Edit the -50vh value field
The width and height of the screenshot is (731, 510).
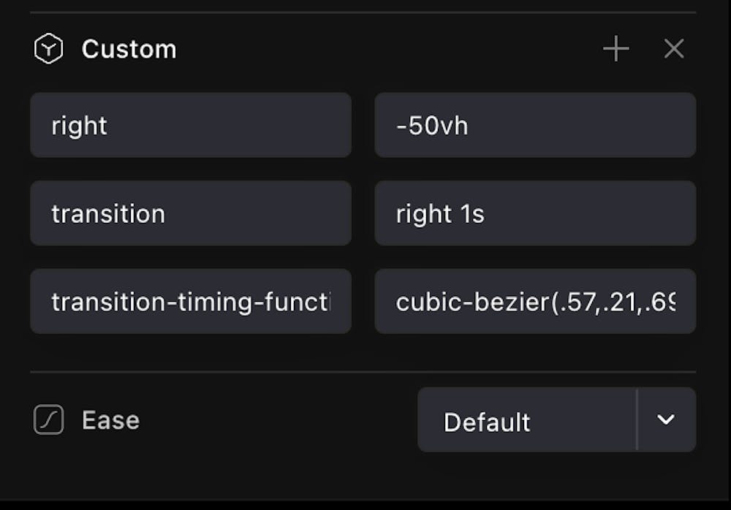tap(534, 125)
